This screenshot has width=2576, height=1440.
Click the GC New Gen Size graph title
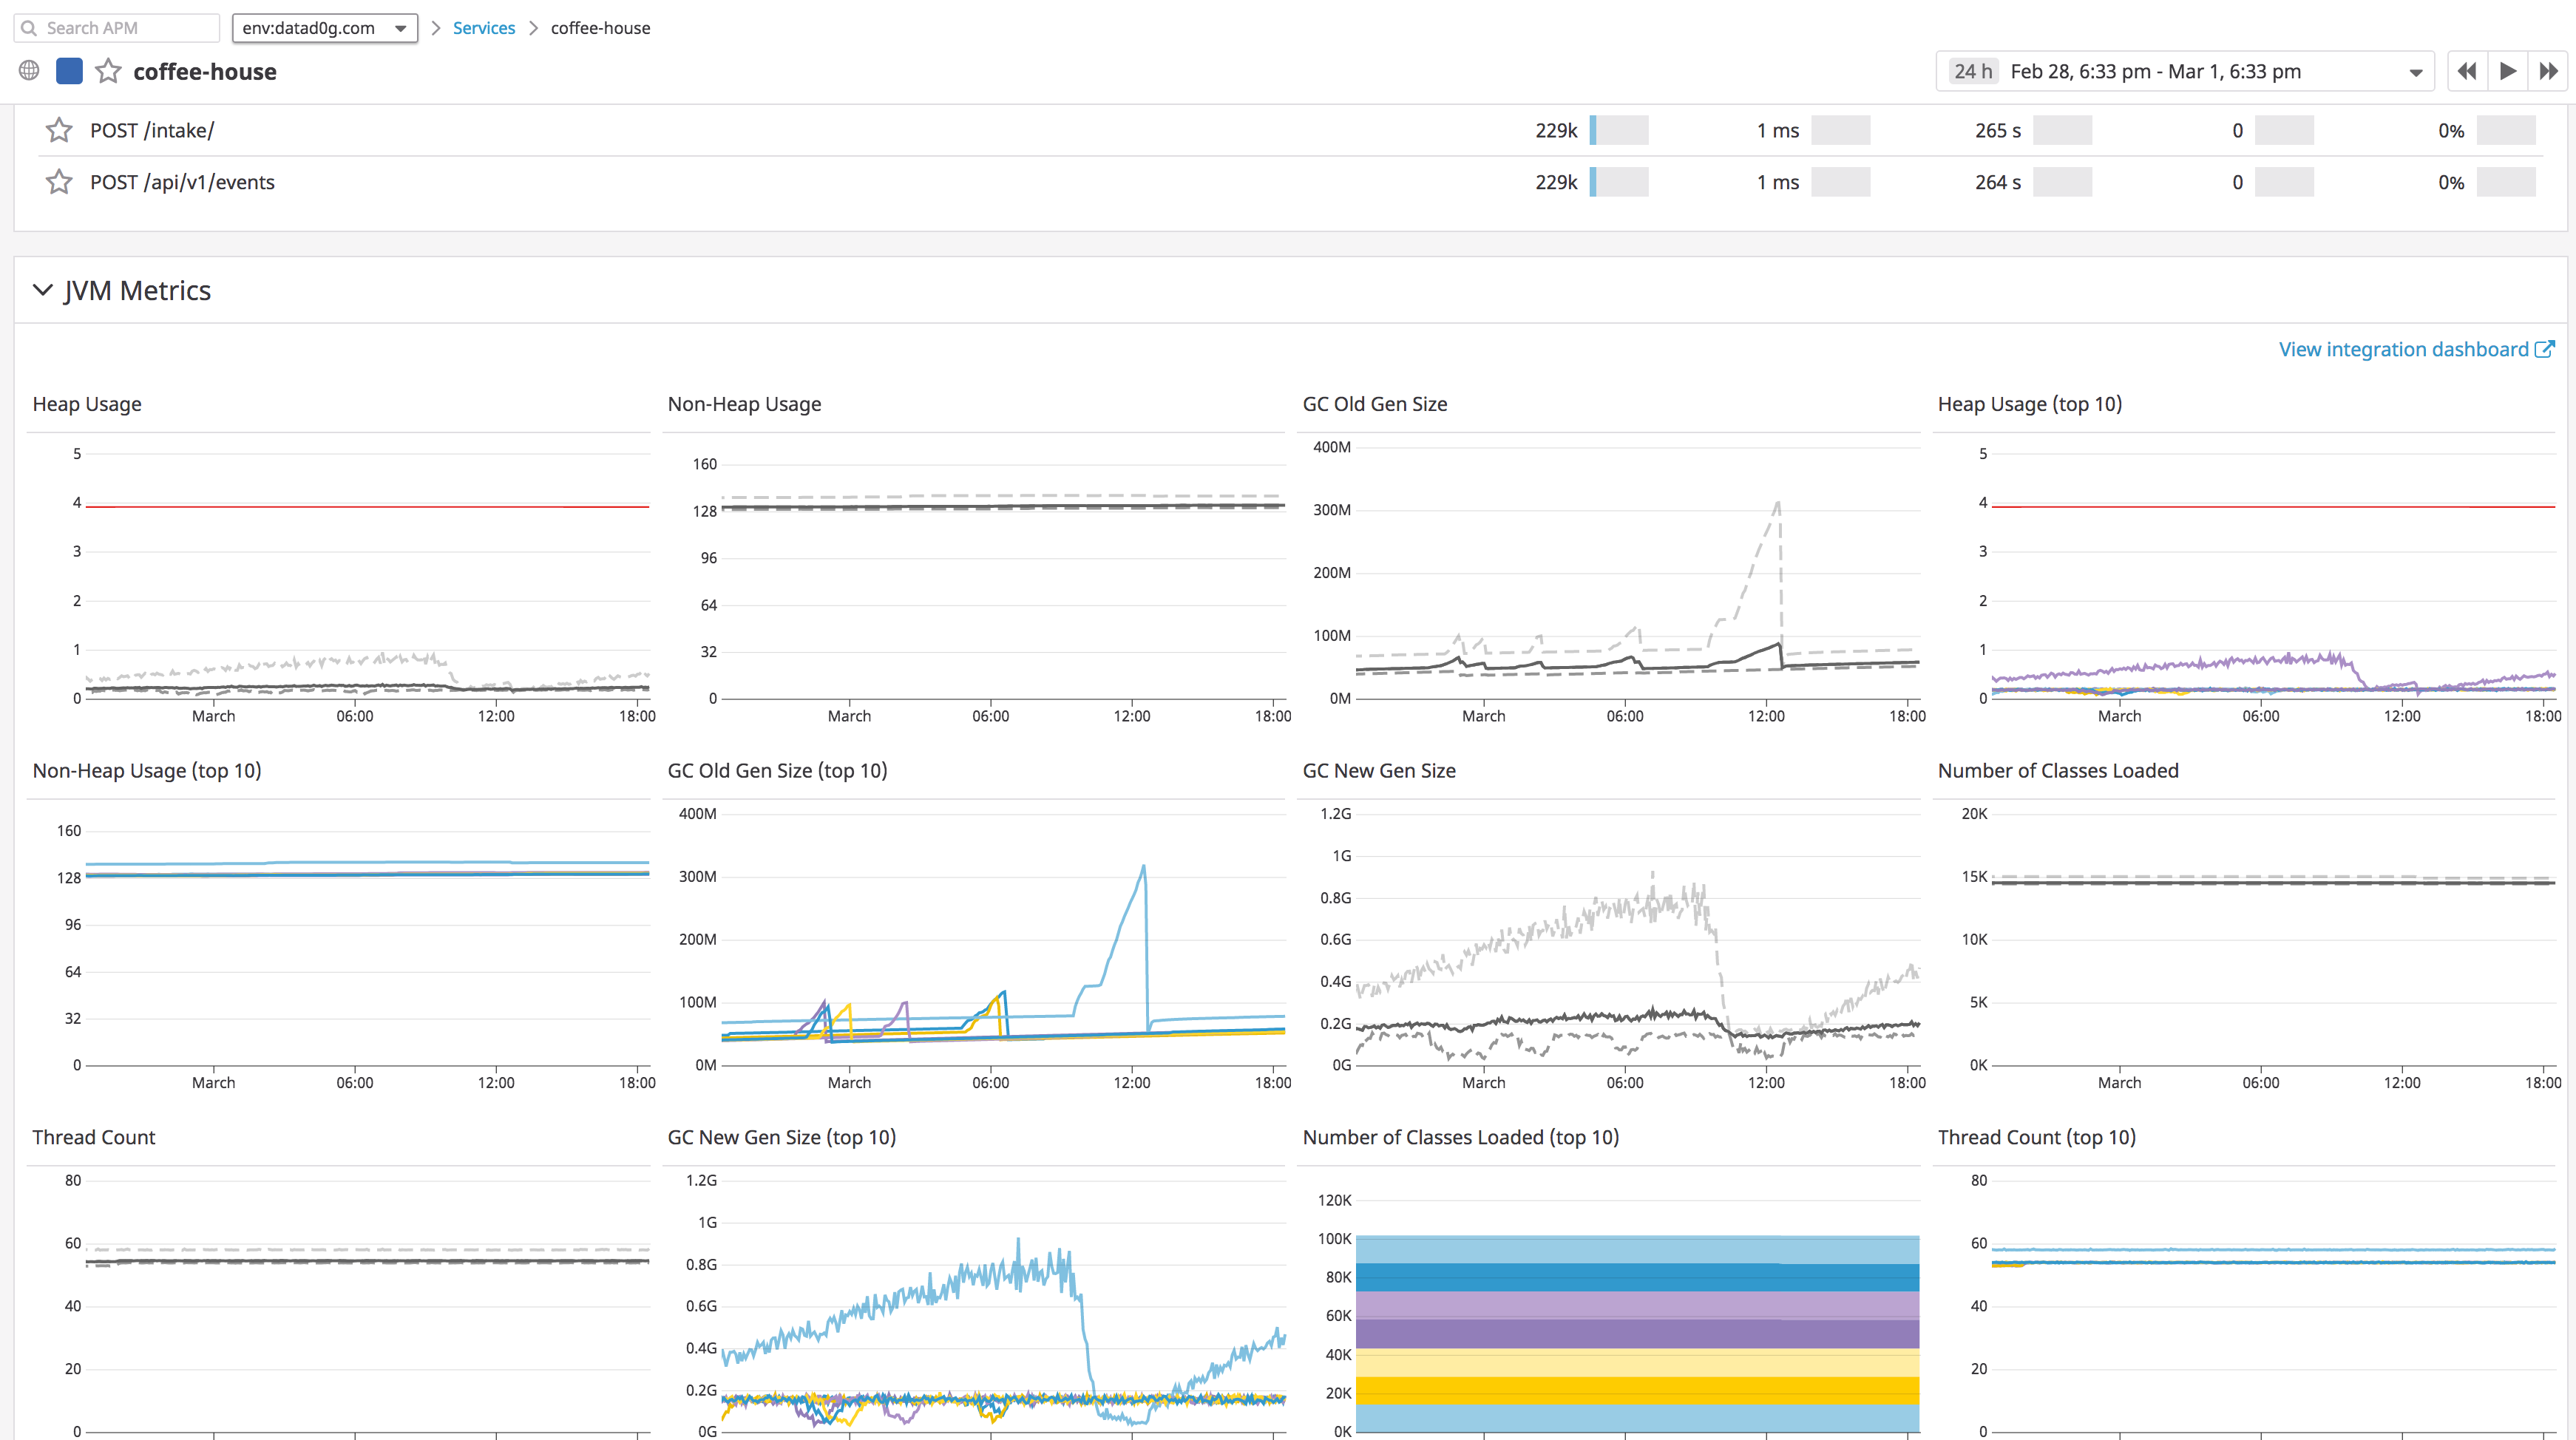tap(1379, 770)
